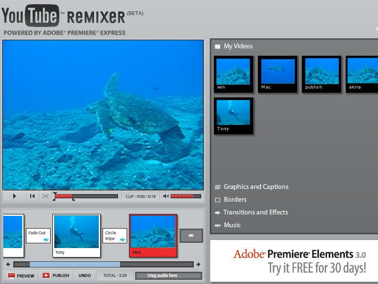Play the clip in the preview player
378x284 pixels.
(x=15, y=196)
